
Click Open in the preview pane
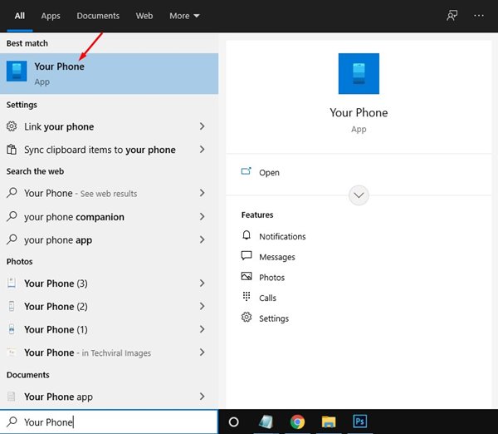pyautogui.click(x=269, y=172)
